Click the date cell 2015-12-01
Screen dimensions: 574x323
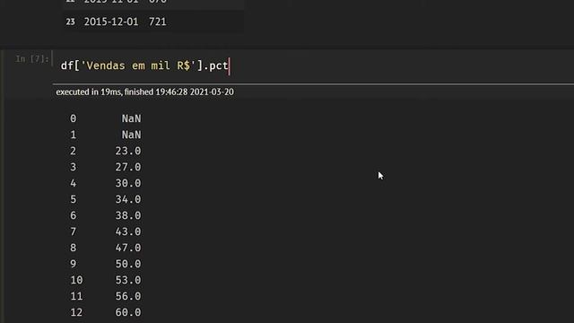pyautogui.click(x=111, y=22)
